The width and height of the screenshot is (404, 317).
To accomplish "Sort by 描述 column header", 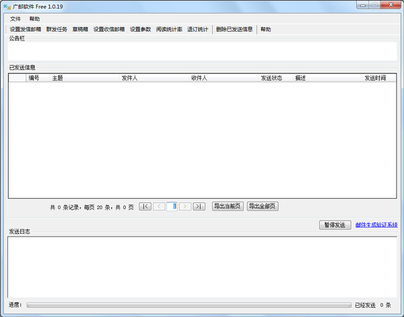I will click(x=327, y=78).
